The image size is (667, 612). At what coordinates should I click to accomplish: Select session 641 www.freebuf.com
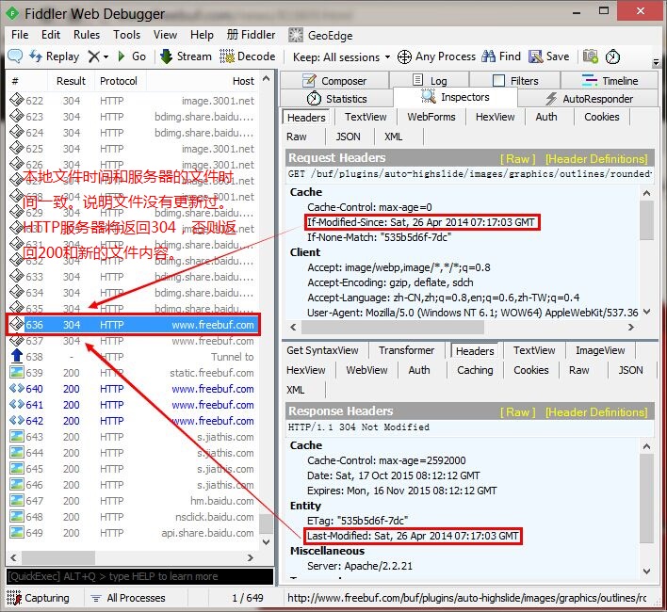click(132, 405)
